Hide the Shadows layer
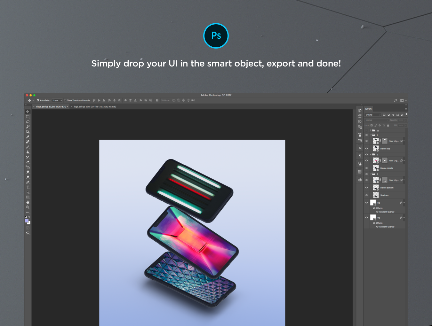Screen dimensions: 432x326 click(x=367, y=195)
